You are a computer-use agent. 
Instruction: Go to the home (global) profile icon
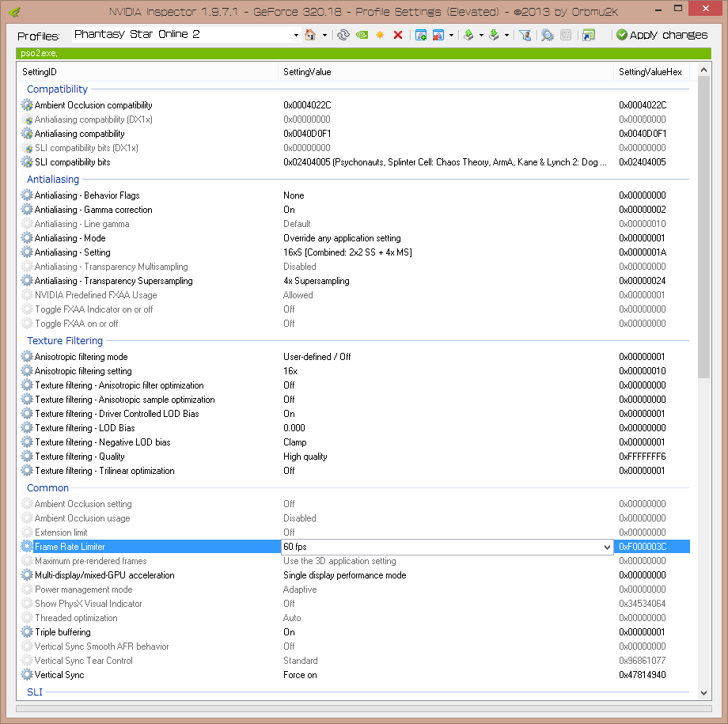point(310,35)
